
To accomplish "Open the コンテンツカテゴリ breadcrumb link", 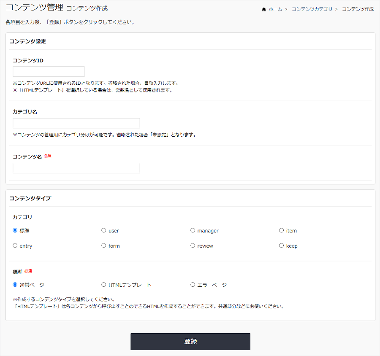I will (312, 8).
